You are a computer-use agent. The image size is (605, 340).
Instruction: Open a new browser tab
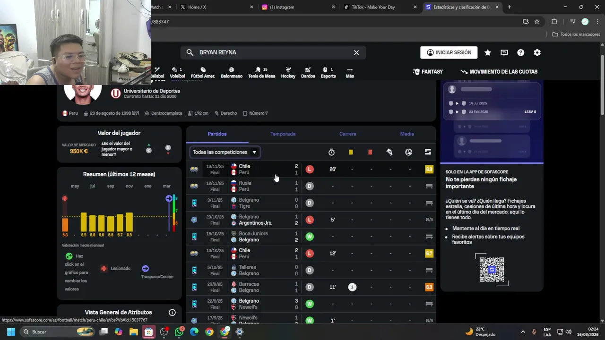tap(509, 7)
